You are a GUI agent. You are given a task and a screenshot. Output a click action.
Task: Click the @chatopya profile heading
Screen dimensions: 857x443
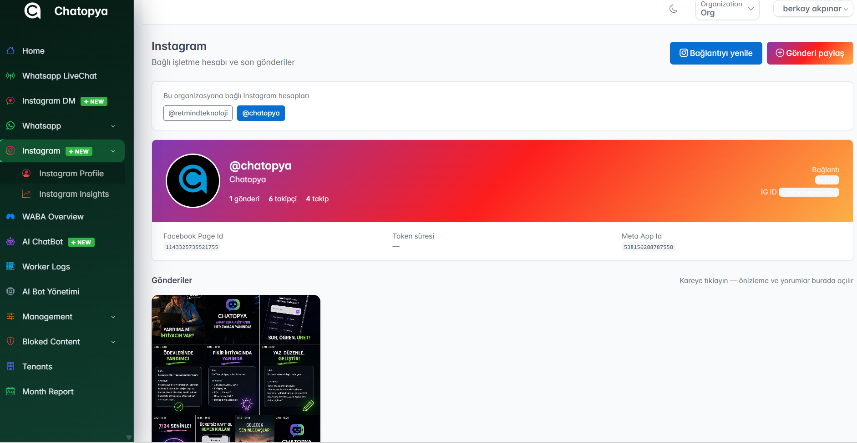pos(260,165)
